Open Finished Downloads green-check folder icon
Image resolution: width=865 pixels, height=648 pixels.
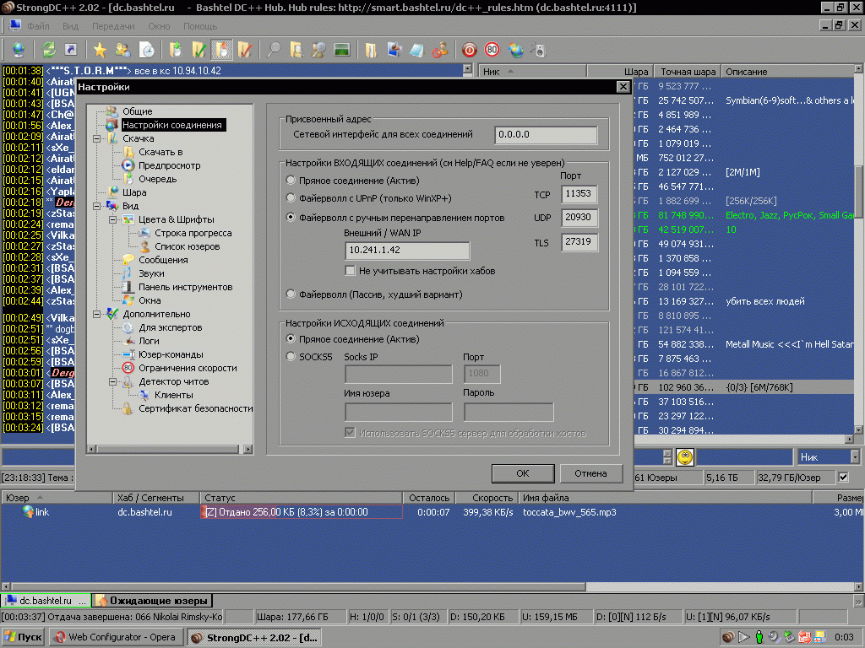199,50
